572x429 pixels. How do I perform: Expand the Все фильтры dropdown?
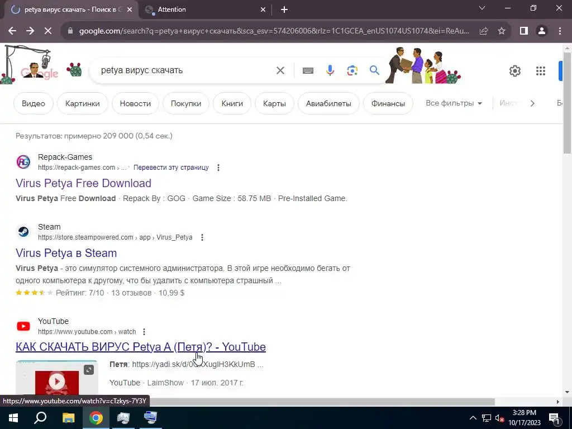pyautogui.click(x=454, y=103)
